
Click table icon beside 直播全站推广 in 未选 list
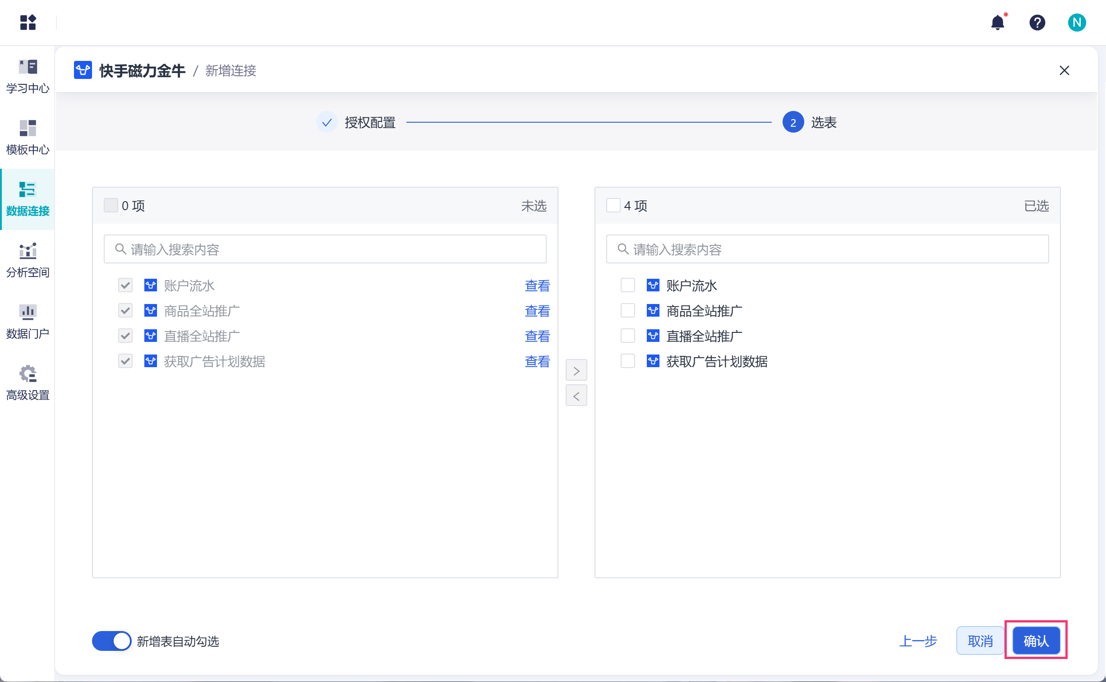[x=151, y=336]
